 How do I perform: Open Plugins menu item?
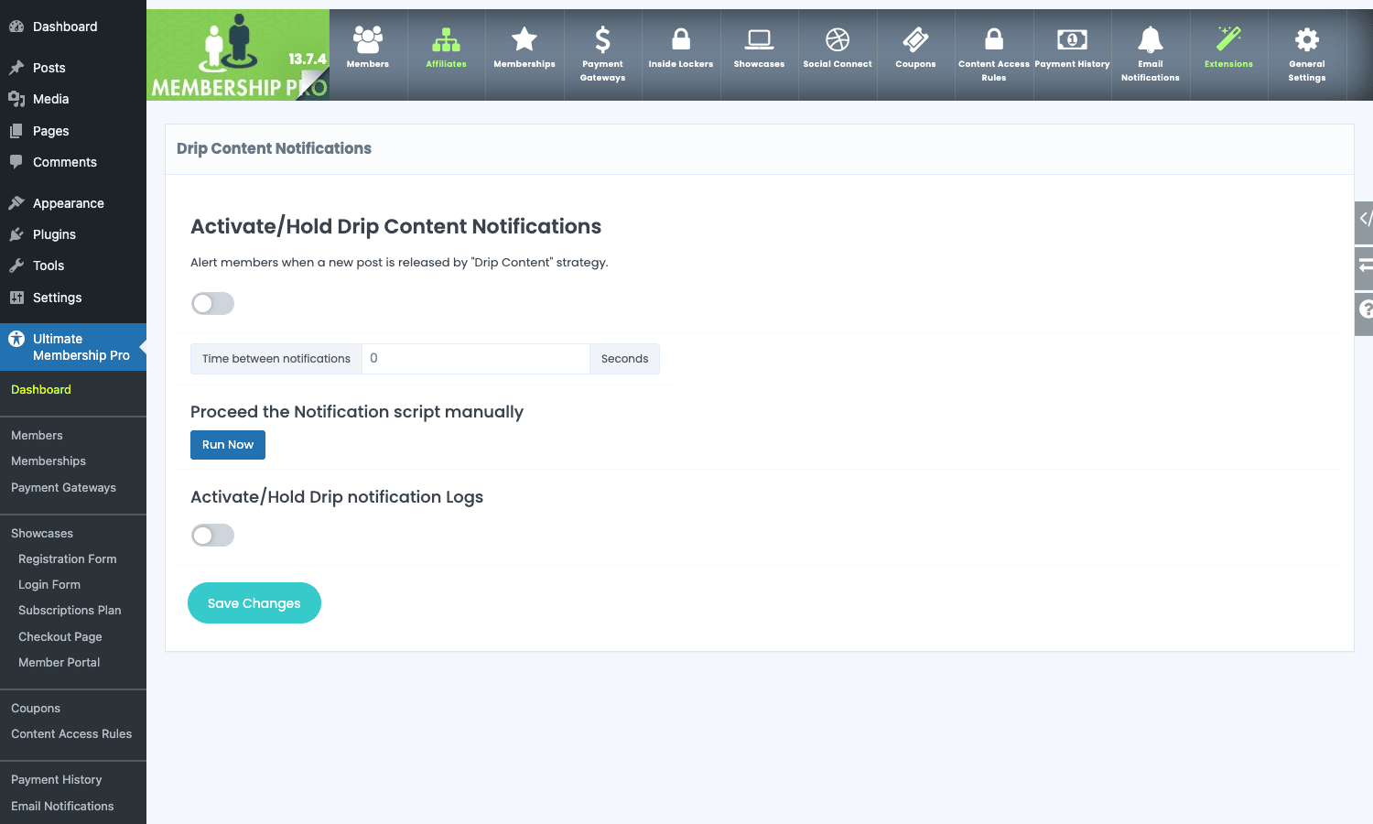(x=73, y=234)
